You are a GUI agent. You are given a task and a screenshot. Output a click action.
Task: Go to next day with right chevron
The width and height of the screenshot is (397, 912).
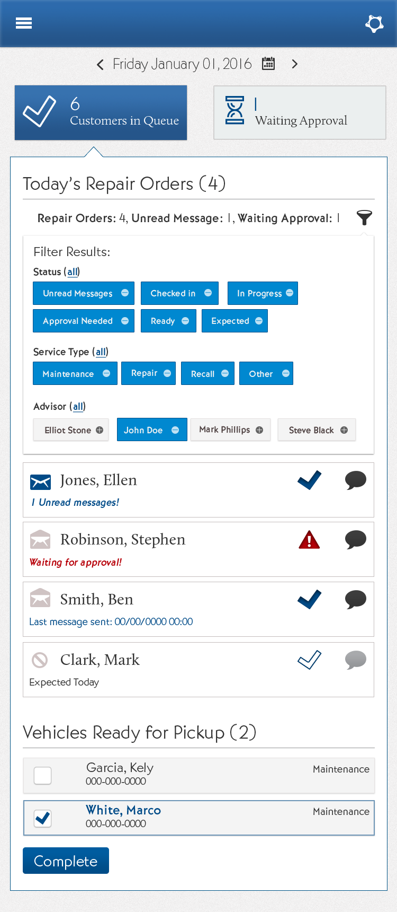[x=295, y=64]
